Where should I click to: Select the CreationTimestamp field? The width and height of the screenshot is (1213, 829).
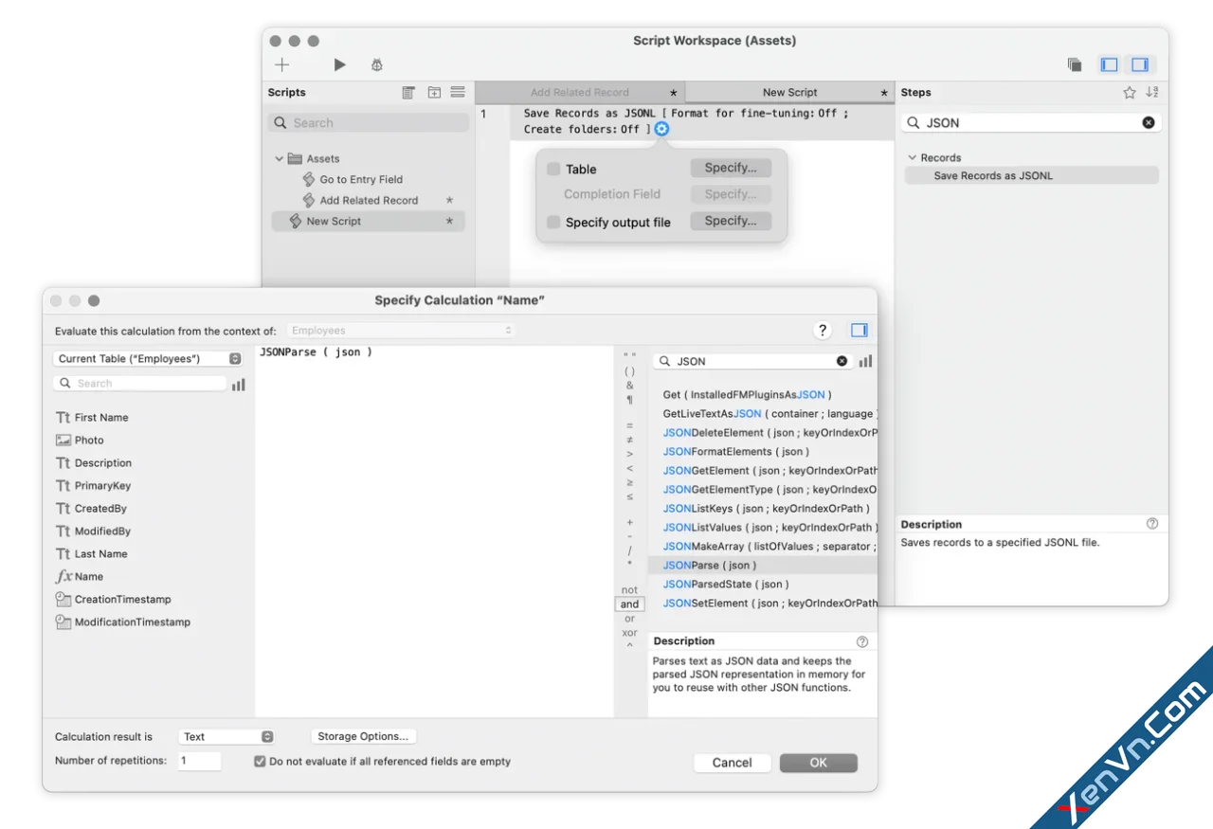pos(113,599)
